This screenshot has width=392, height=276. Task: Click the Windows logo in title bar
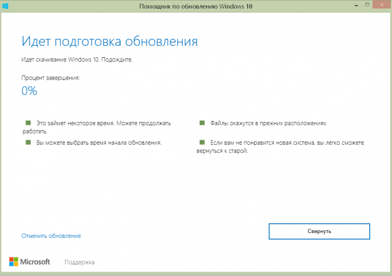(5, 6)
